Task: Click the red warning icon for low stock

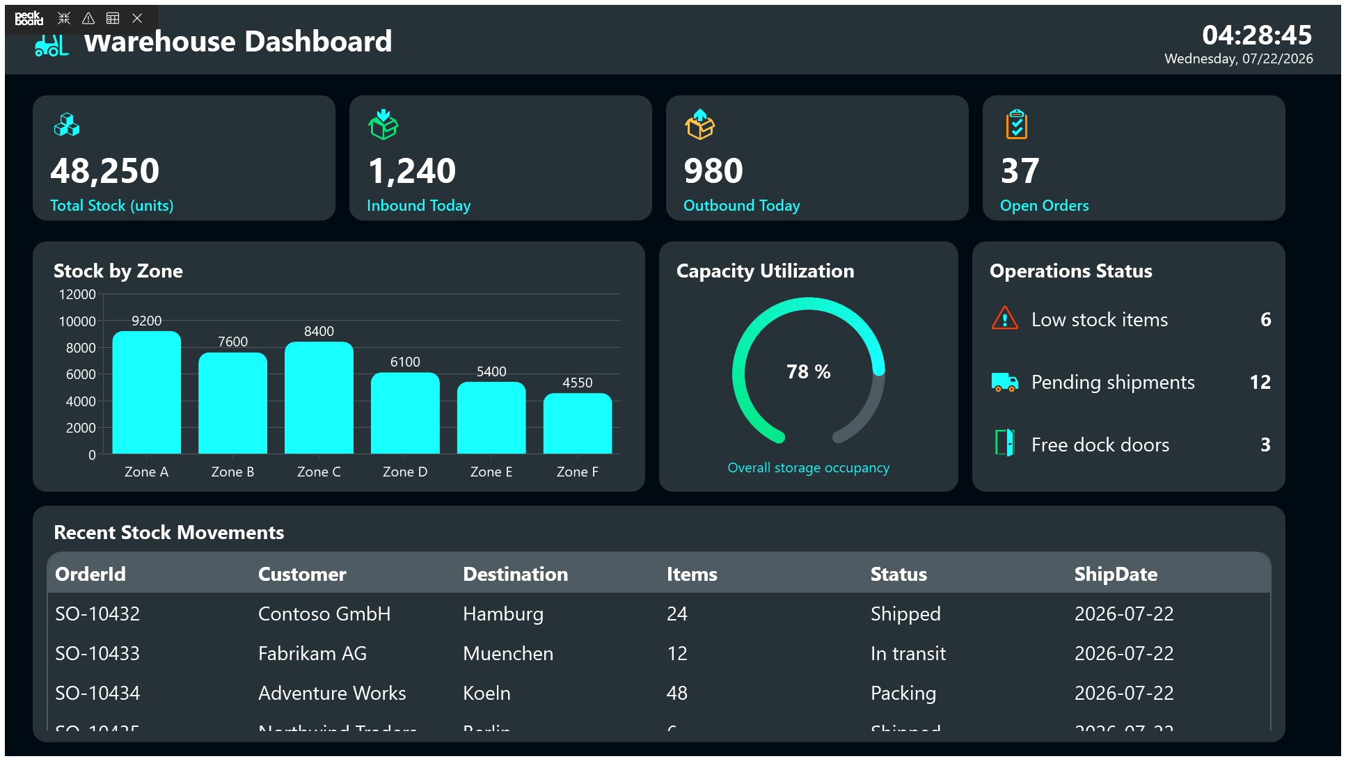Action: point(1005,319)
